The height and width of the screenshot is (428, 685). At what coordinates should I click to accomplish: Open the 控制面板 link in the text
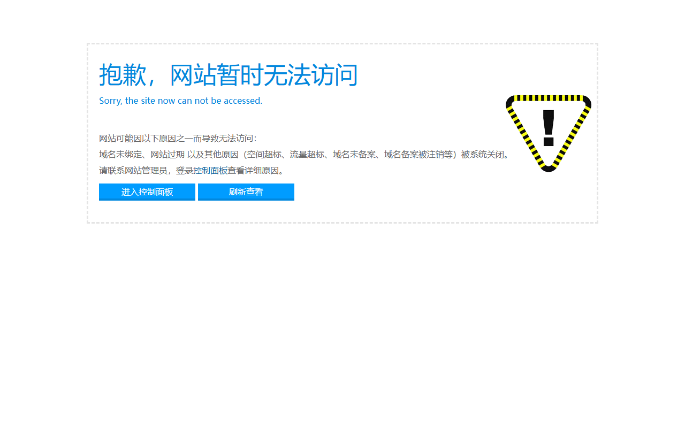(x=210, y=171)
